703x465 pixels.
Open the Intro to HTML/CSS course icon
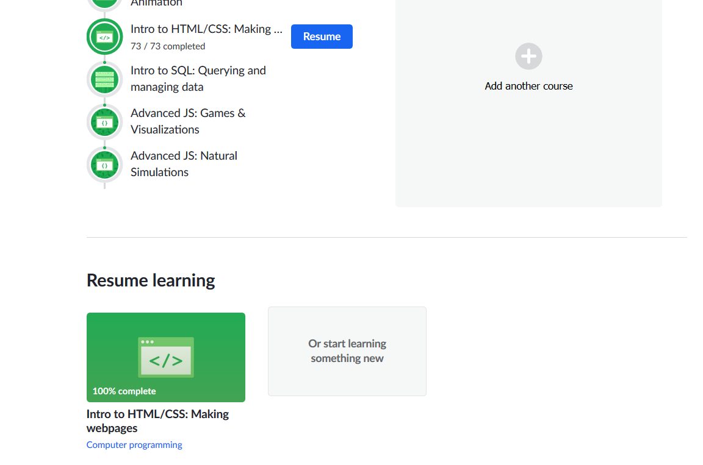tap(104, 37)
